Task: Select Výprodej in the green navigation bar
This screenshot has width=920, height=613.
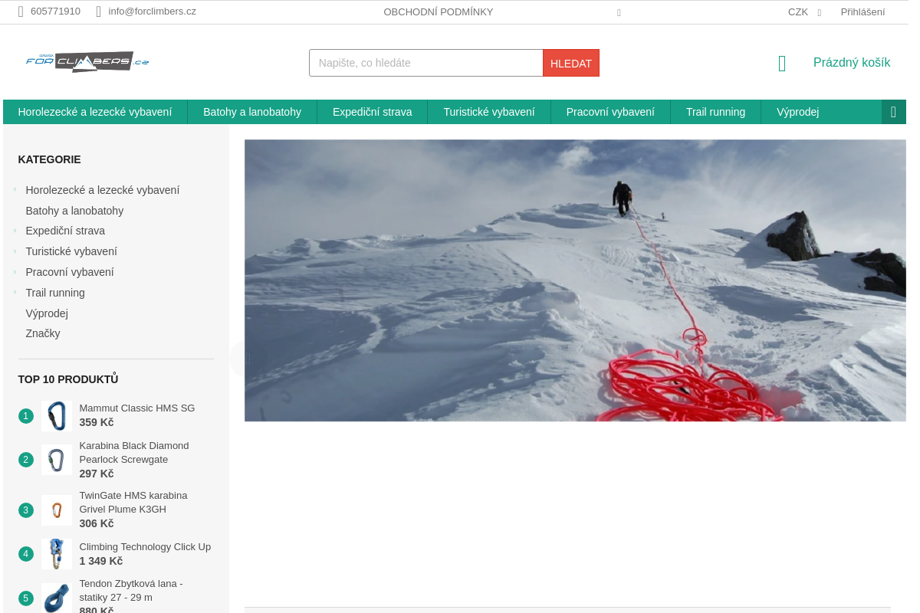Action: pyautogui.click(x=797, y=112)
